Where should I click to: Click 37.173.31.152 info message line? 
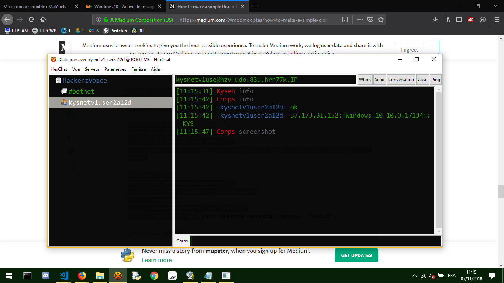(x=303, y=119)
